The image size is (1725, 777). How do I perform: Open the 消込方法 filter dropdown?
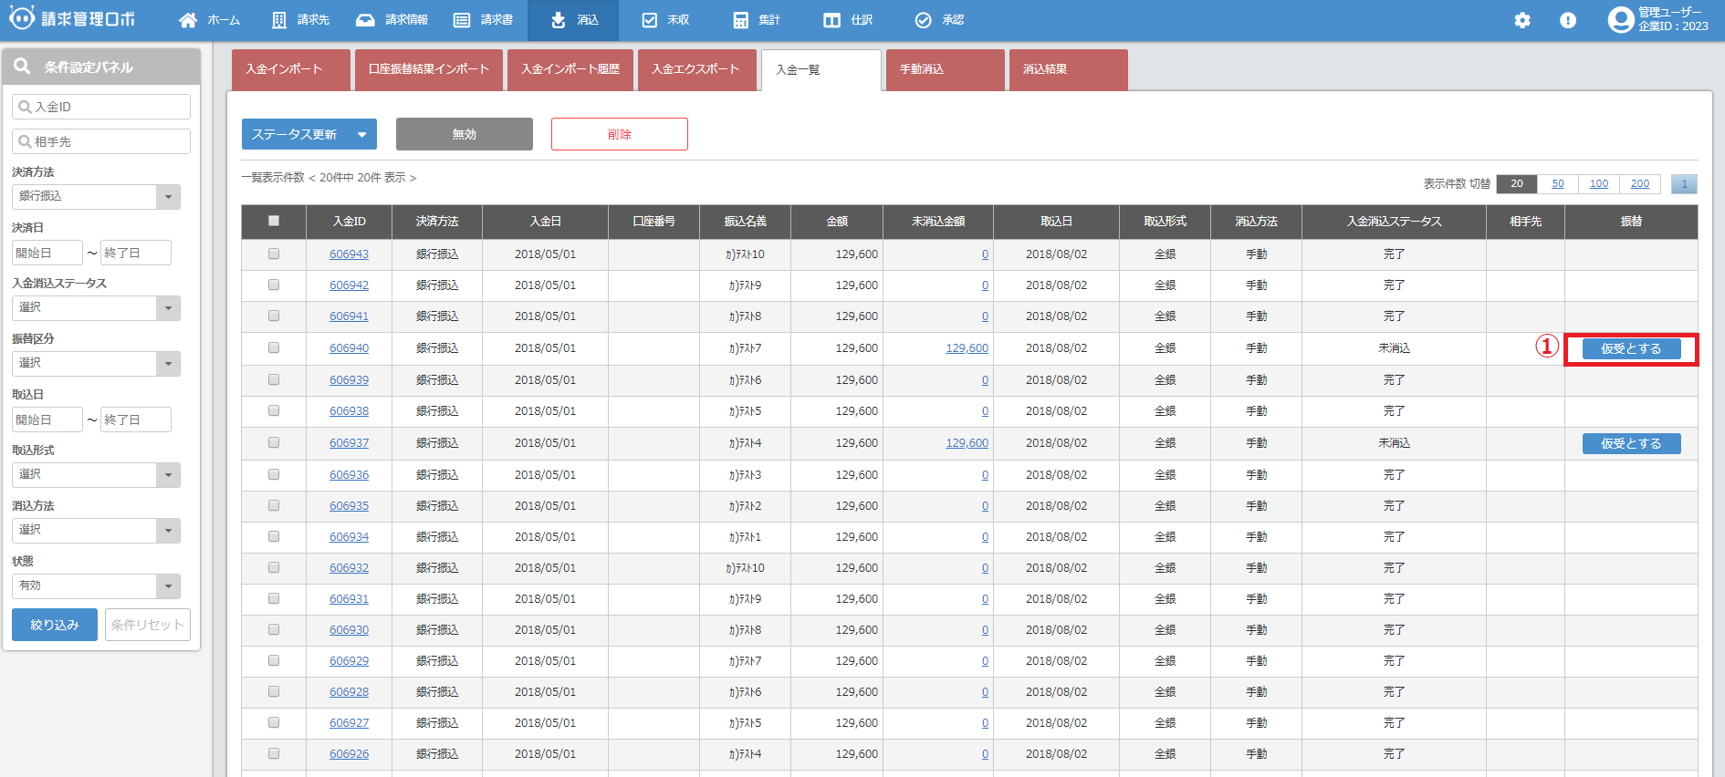point(96,531)
